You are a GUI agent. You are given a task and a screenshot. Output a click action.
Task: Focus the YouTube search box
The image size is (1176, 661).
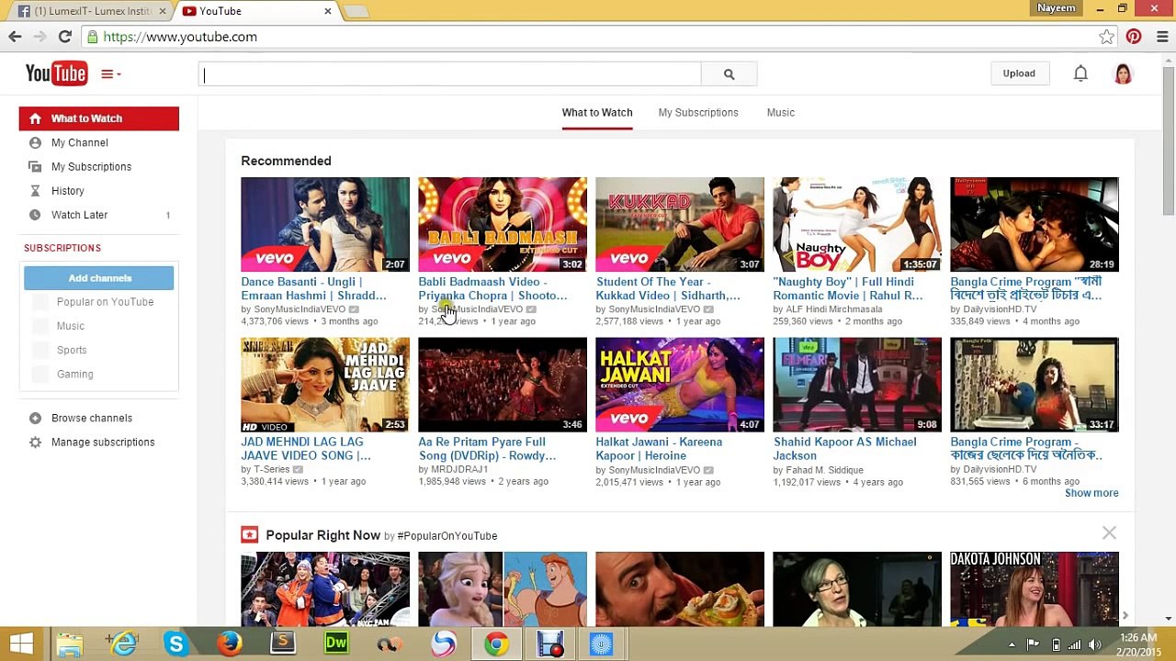coord(450,74)
